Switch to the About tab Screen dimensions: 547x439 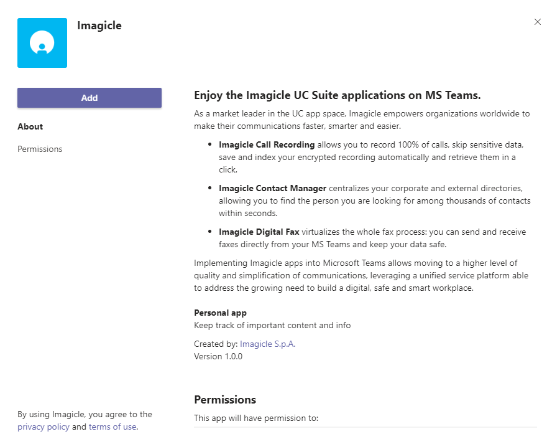pos(30,126)
